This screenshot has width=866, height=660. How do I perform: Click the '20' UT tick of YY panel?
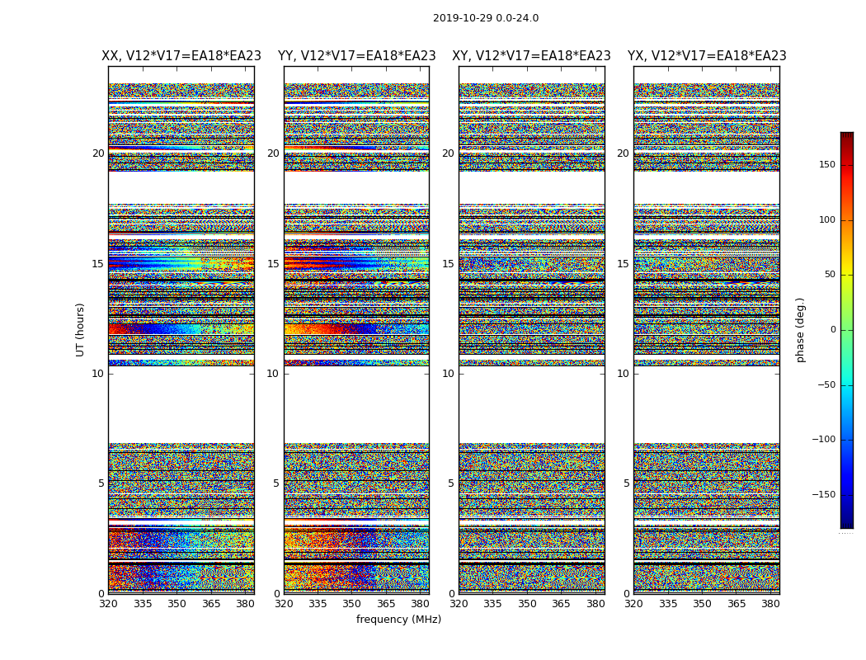point(273,153)
